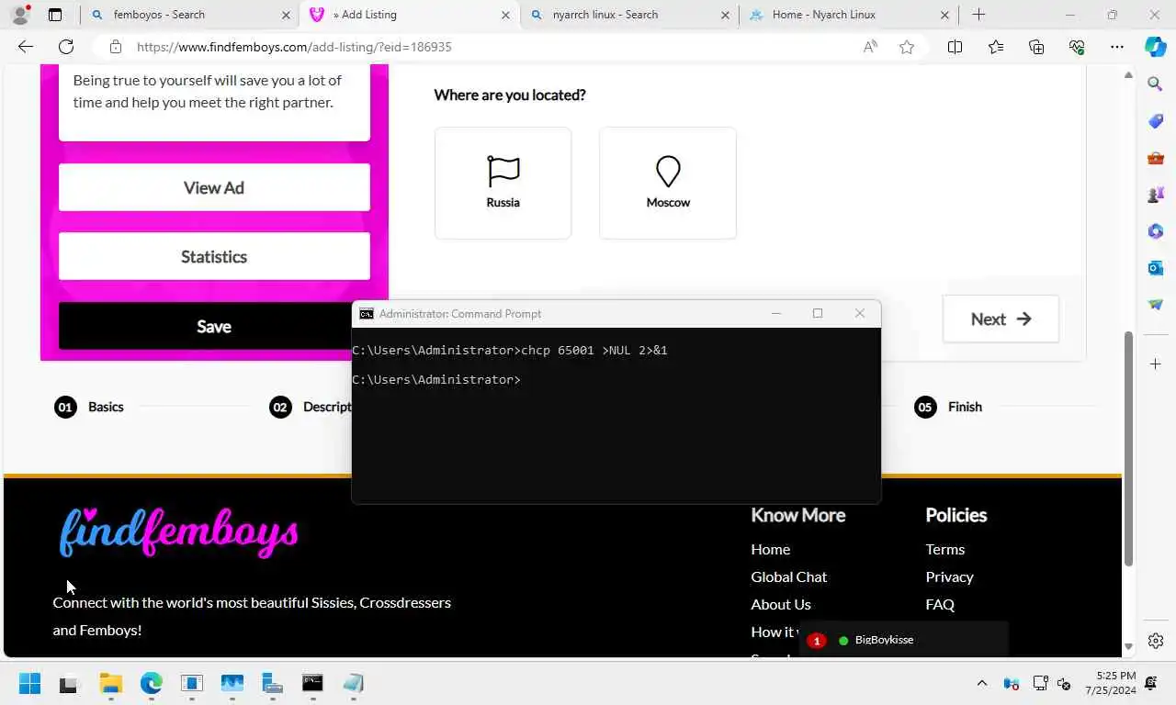Click the Statistics button
Viewport: 1176px width, 705px height.
pos(214,257)
